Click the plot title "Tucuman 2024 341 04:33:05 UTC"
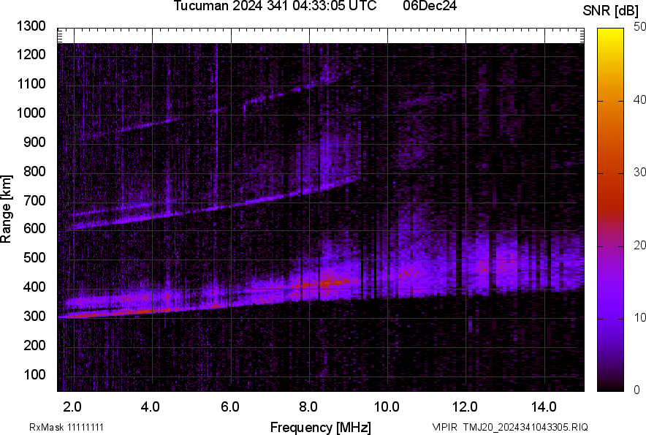Image resolution: width=646 pixels, height=435 pixels. 275,6
